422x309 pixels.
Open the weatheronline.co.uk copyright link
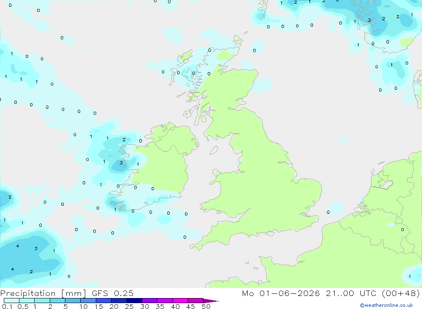click(387, 305)
